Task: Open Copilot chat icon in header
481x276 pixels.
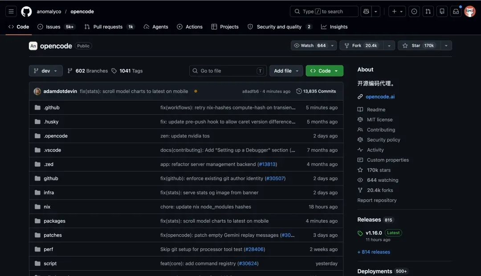Action: [366, 12]
